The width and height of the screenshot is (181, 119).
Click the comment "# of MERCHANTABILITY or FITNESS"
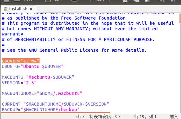[78, 39]
